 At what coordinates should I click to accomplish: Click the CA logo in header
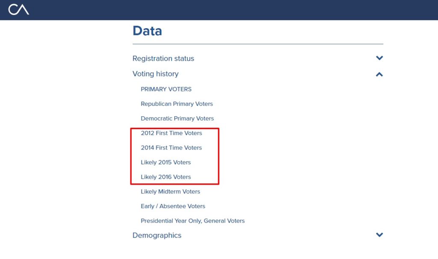(19, 9)
